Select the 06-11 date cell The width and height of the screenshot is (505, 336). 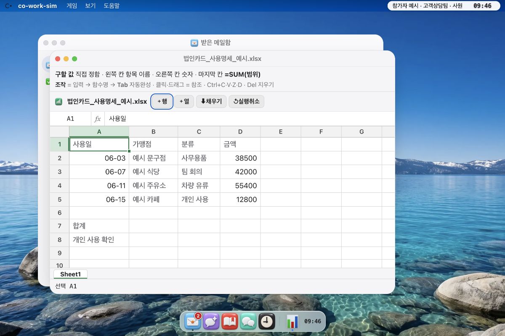[x=99, y=186]
